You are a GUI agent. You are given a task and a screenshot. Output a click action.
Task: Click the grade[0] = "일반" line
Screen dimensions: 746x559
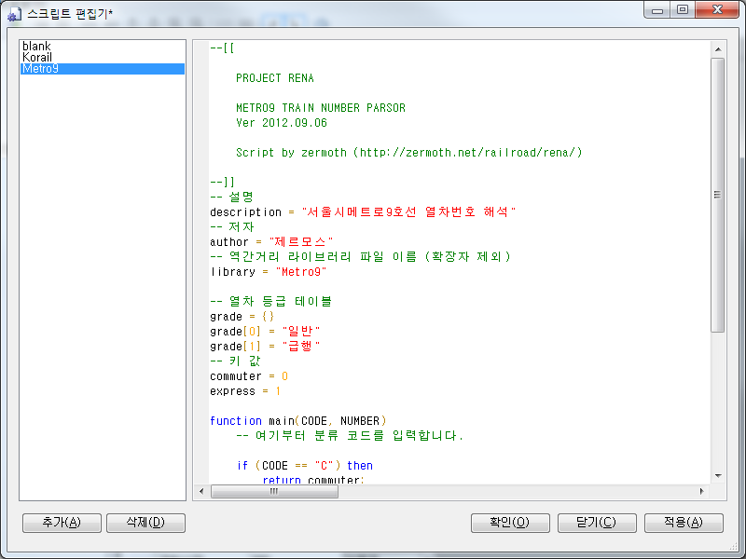tap(265, 332)
